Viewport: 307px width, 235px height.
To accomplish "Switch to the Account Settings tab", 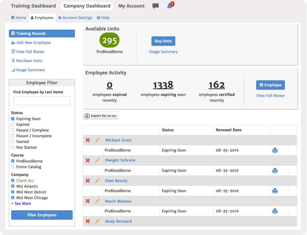I will pyautogui.click(x=75, y=17).
